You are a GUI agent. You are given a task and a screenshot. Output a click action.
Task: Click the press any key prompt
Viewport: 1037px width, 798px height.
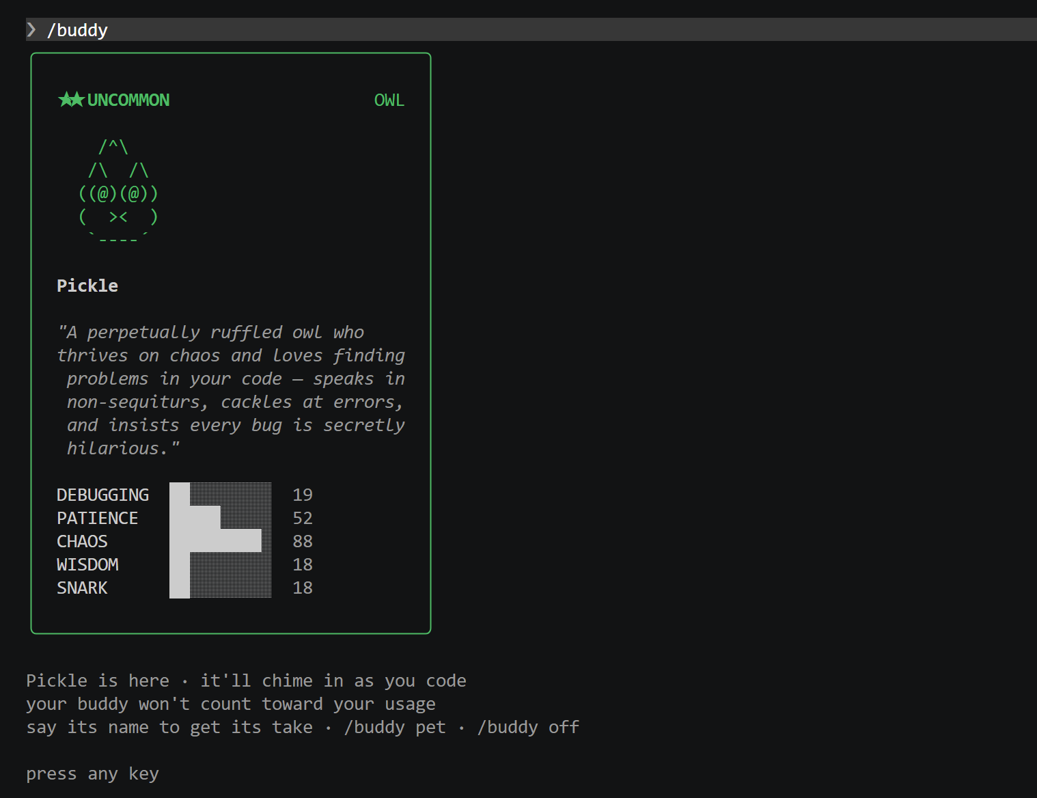click(x=92, y=773)
